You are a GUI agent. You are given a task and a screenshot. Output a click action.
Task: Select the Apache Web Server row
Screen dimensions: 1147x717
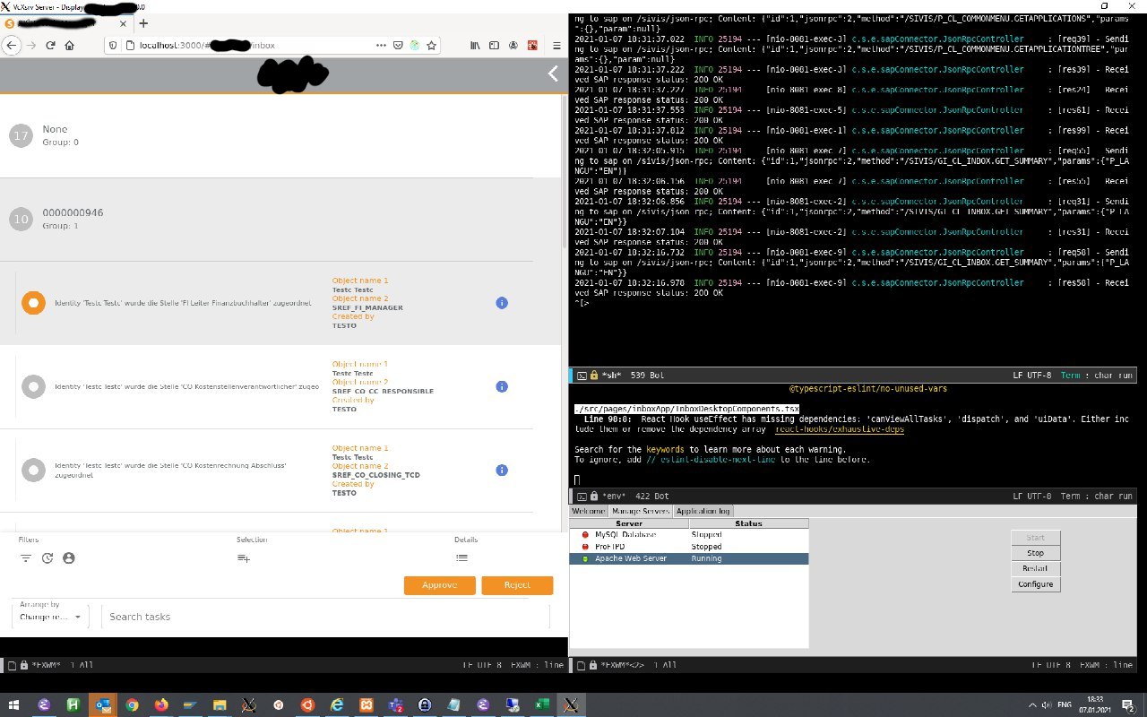[x=689, y=558]
